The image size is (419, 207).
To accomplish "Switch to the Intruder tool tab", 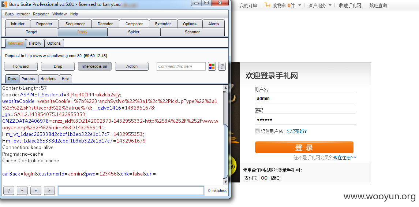I will click(x=18, y=24).
